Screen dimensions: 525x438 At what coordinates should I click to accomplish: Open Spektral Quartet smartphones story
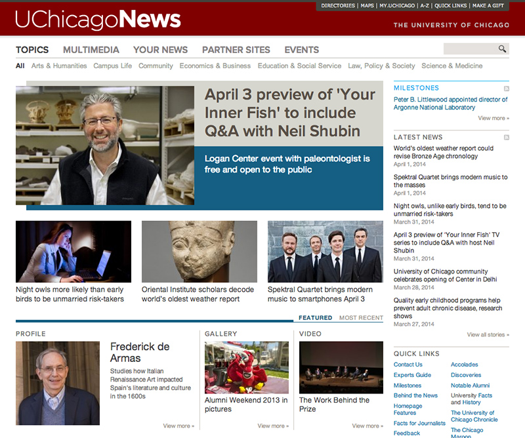[x=320, y=294]
